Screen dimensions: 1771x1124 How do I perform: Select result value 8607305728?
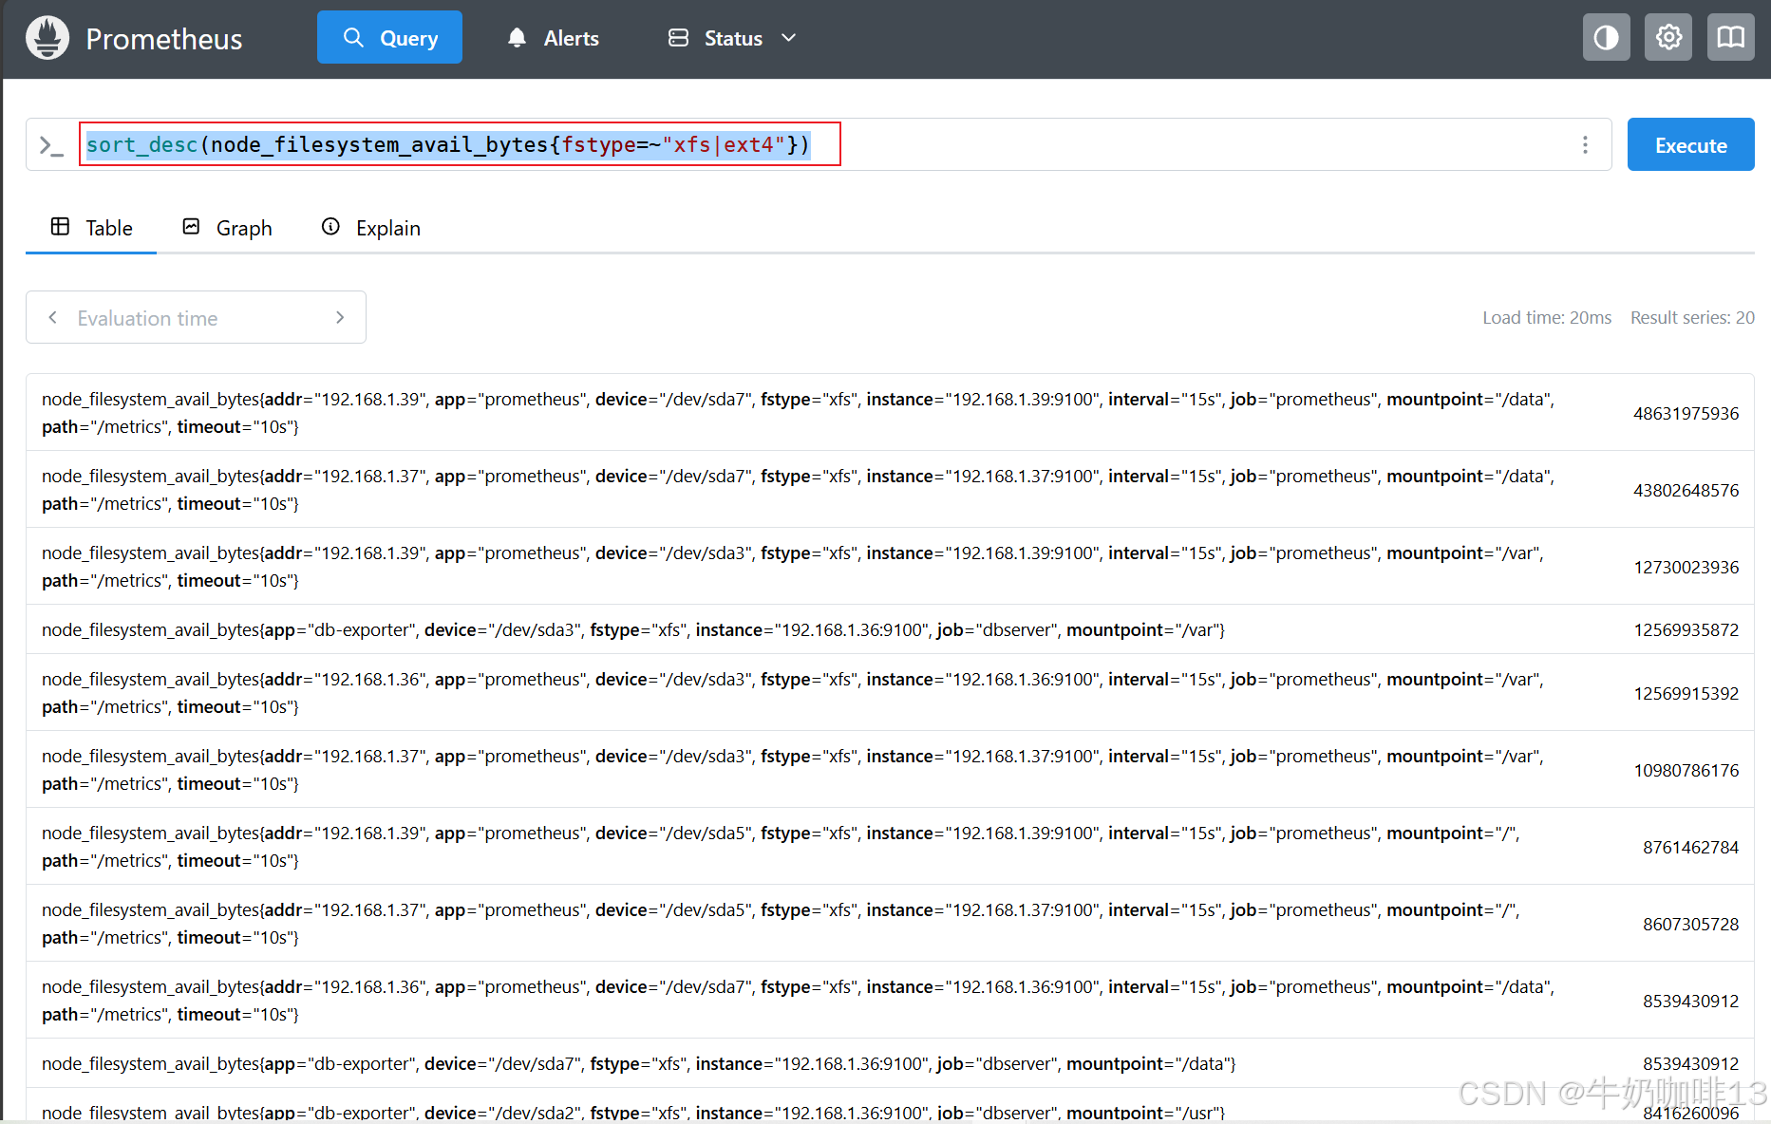1690,924
